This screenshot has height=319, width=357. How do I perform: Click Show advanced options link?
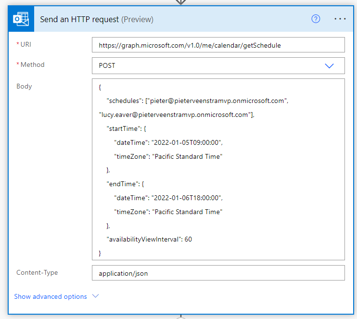[x=51, y=296]
